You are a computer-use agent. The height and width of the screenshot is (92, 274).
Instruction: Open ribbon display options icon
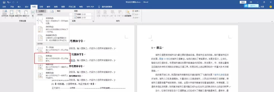[x=251, y=2]
